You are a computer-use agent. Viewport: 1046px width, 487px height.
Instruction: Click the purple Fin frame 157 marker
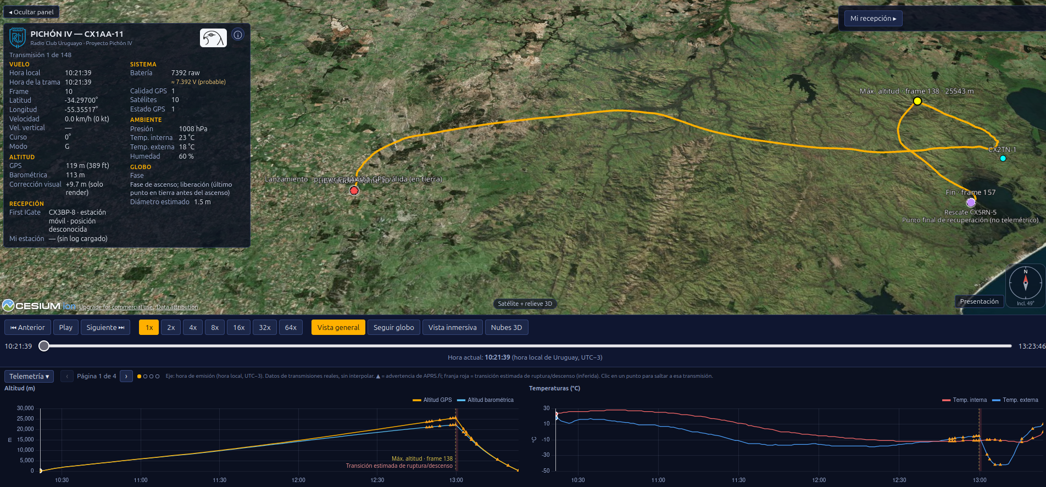tap(971, 203)
